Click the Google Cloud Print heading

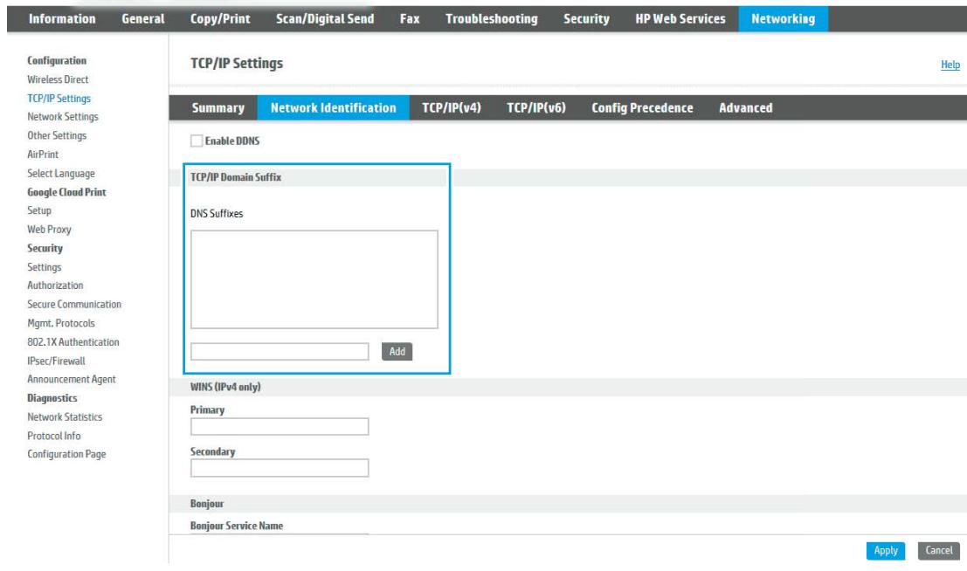(66, 192)
